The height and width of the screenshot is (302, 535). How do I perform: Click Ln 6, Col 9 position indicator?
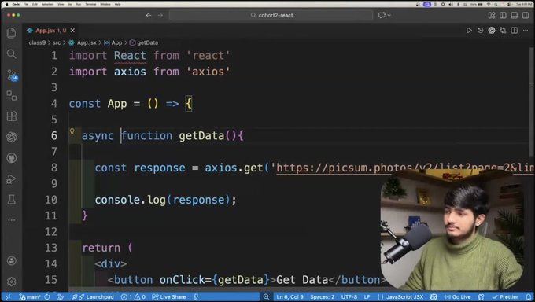[x=290, y=296]
